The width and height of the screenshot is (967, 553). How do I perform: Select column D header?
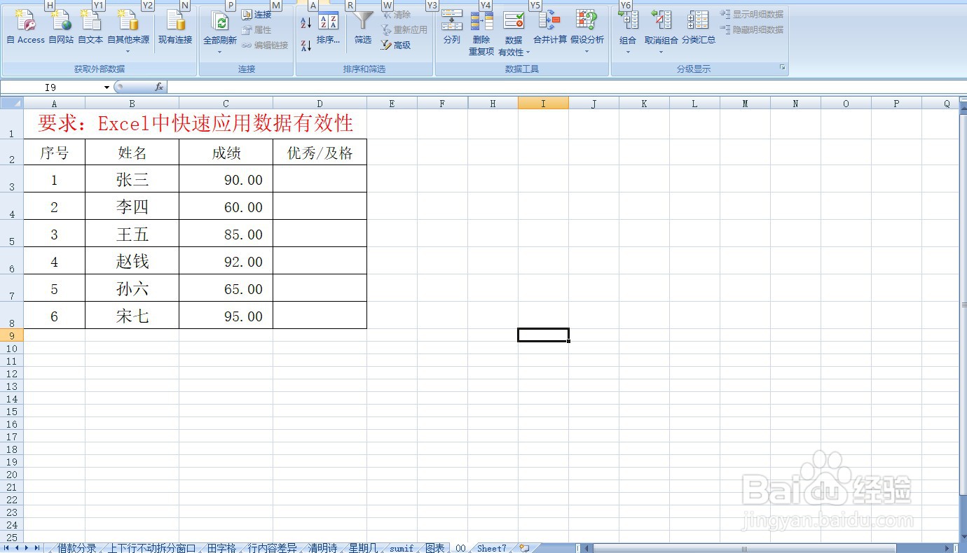pos(320,104)
